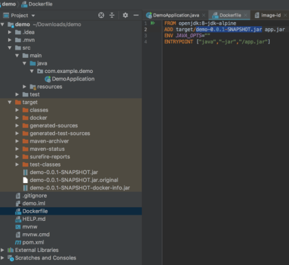Viewport: 289px width, 265px height.
Task: Select demo-0.0.1-SNAPSHOT-docker-info.jar file
Action: coord(80,188)
